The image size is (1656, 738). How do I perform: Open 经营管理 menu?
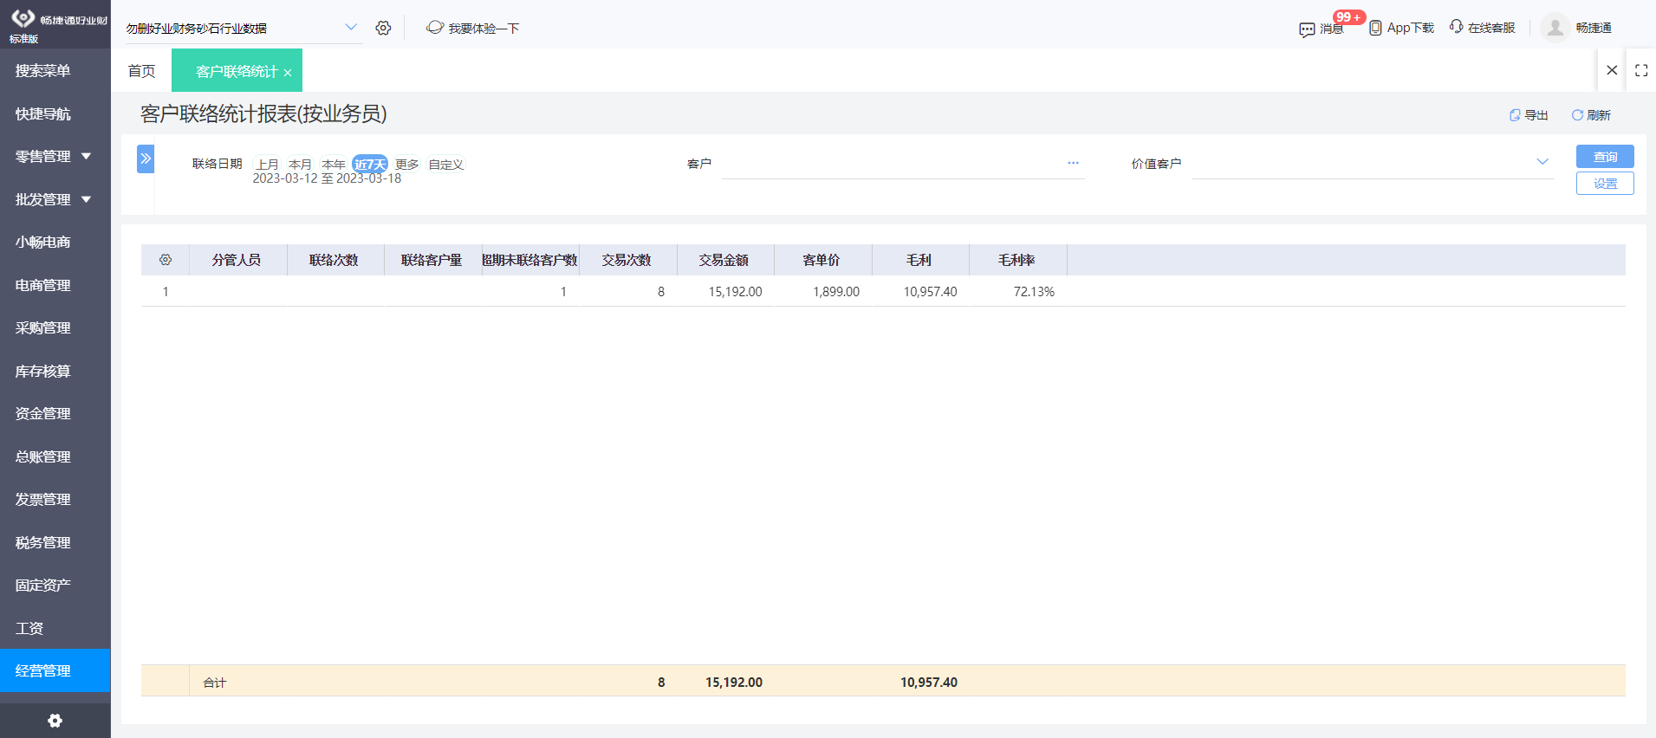pyautogui.click(x=55, y=670)
